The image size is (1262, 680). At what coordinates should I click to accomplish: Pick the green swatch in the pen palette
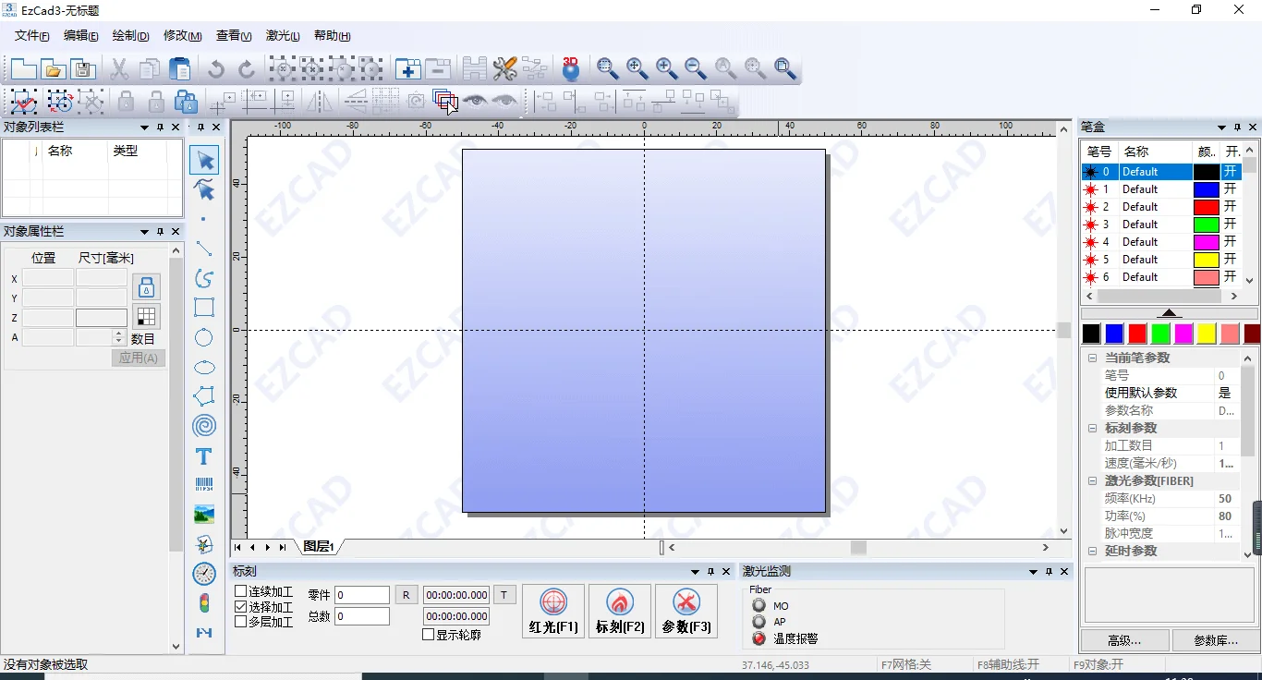pos(1160,334)
